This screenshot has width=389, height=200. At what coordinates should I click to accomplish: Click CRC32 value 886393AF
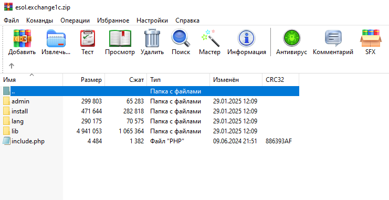pos(279,141)
